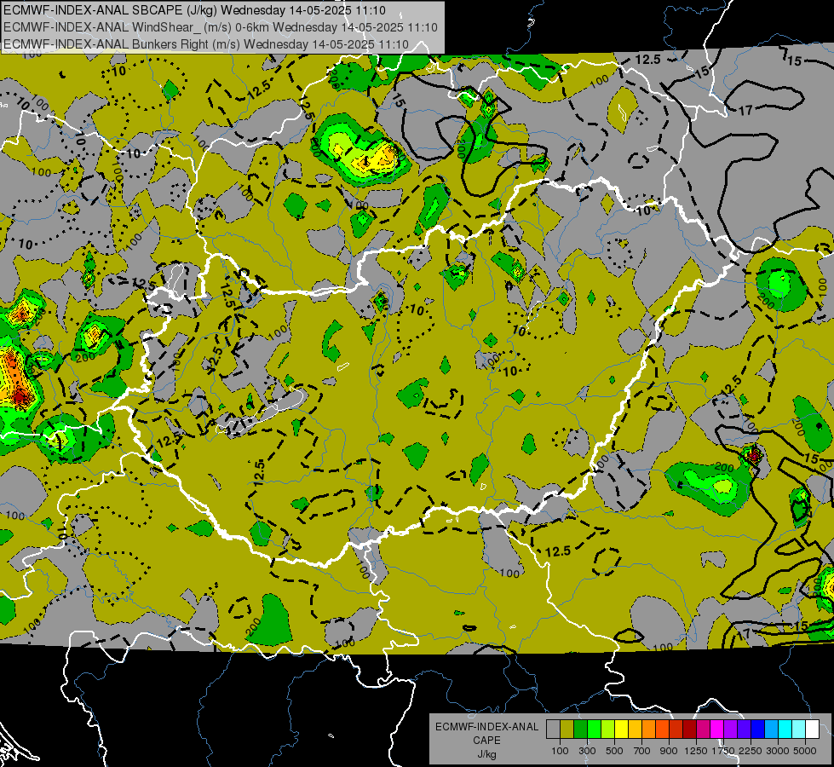Click the 5000 legend value
This screenshot has height=767, width=834.
point(805,751)
